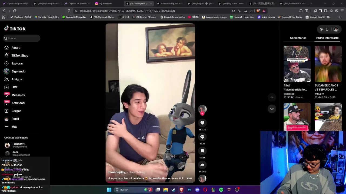Open the NETFLIX bookmark

tap(124, 17)
